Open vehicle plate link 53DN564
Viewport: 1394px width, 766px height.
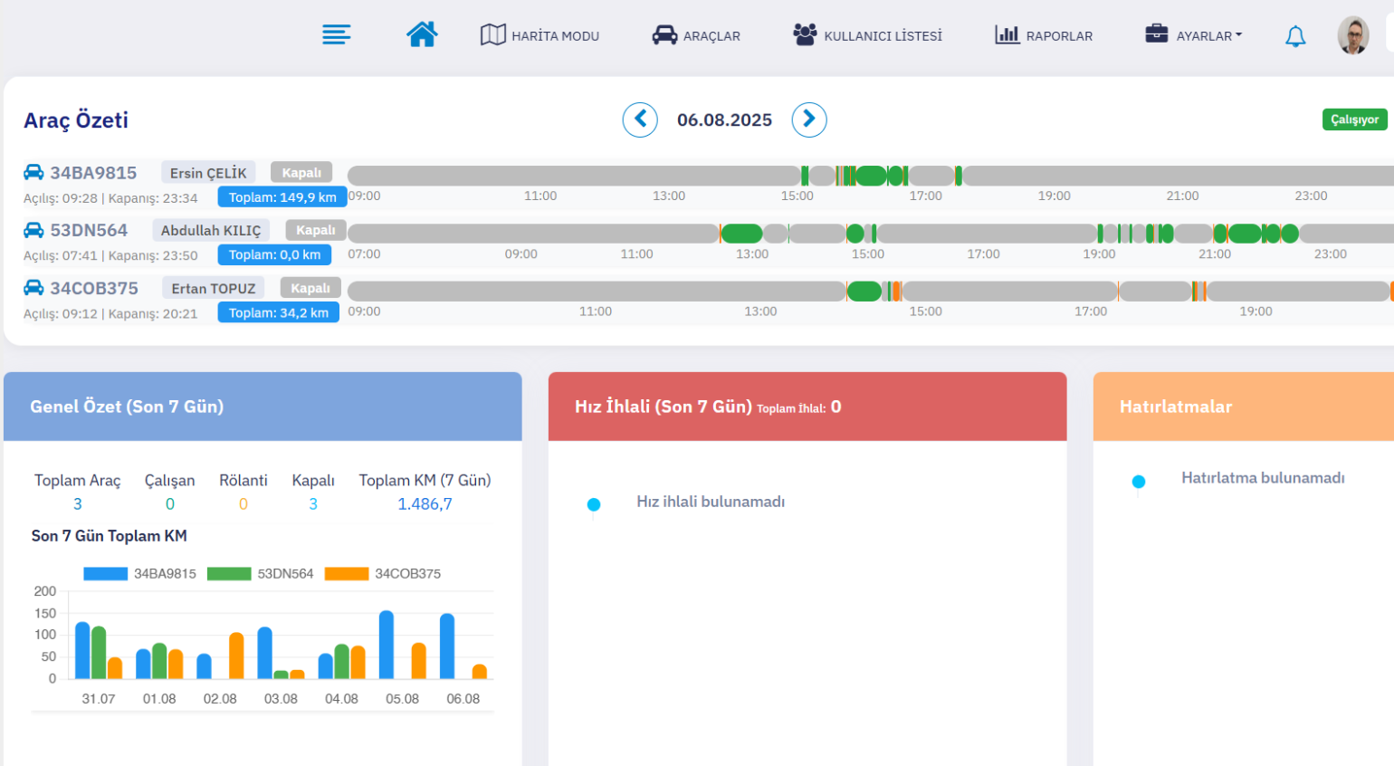[89, 230]
